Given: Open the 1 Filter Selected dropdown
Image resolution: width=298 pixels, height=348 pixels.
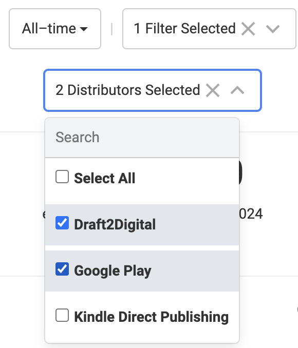Looking at the screenshot, I should tap(209, 29).
